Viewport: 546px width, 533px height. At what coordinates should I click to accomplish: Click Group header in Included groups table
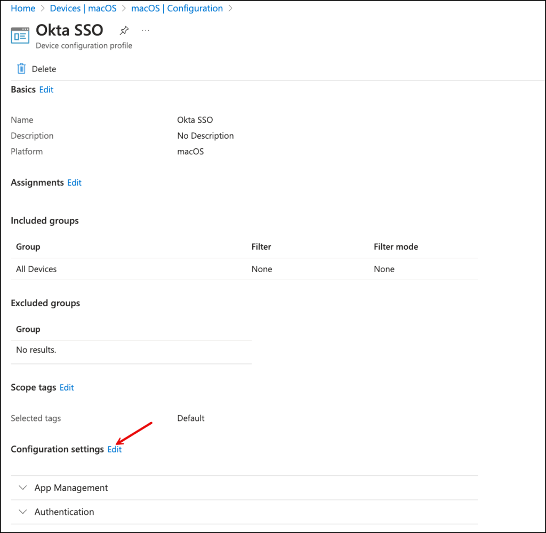(28, 246)
